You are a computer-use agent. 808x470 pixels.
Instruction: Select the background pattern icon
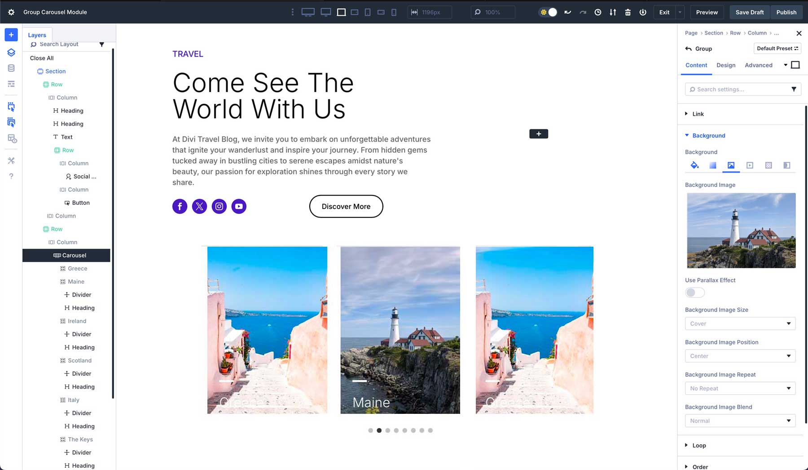click(x=768, y=165)
